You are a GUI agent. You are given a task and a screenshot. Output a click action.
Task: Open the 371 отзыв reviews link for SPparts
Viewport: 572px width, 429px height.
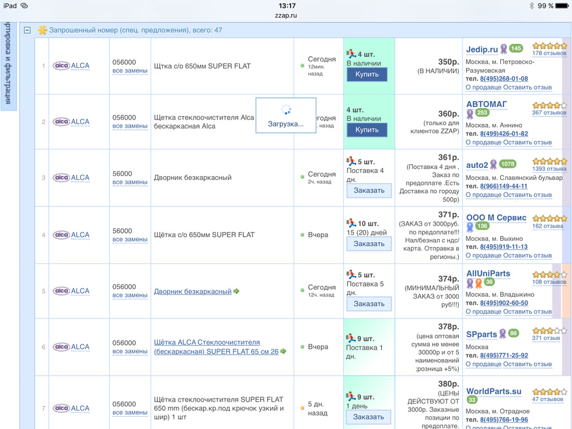546,338
